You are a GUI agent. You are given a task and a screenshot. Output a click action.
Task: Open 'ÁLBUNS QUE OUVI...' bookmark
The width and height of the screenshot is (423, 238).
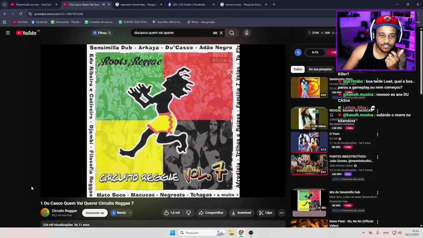point(133,22)
